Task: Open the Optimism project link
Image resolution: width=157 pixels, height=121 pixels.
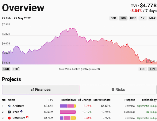Action: tap(19, 118)
